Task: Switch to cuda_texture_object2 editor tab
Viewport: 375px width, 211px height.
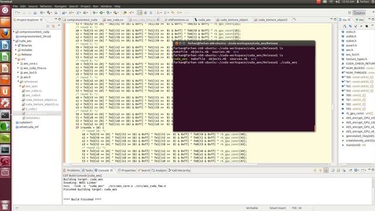Action: click(272, 20)
